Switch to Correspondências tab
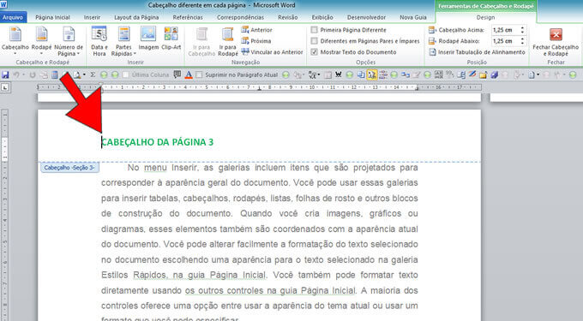Viewport: 583px width, 321px height. [240, 17]
